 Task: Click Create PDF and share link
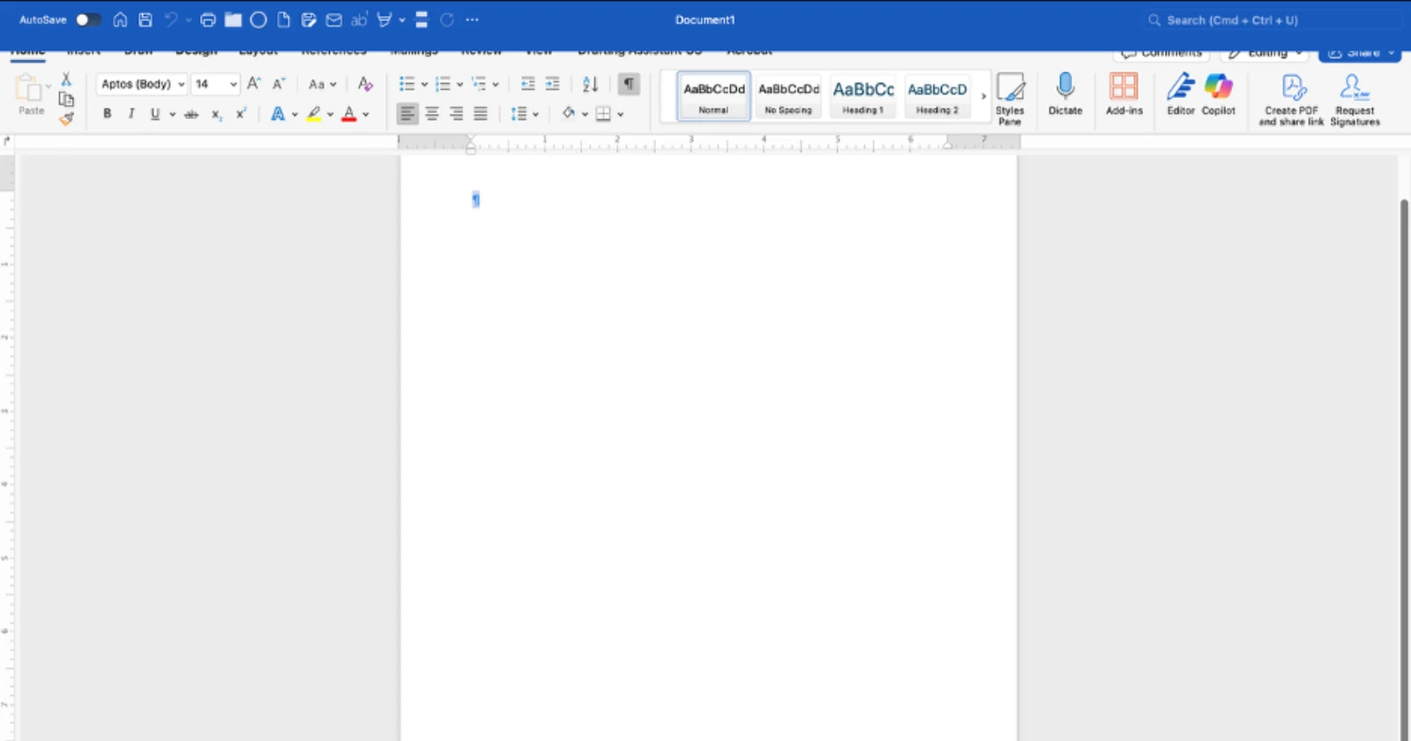click(1291, 99)
